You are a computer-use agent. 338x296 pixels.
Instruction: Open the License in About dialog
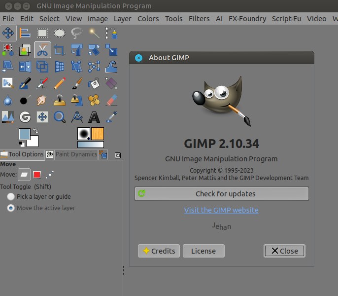coord(203,251)
